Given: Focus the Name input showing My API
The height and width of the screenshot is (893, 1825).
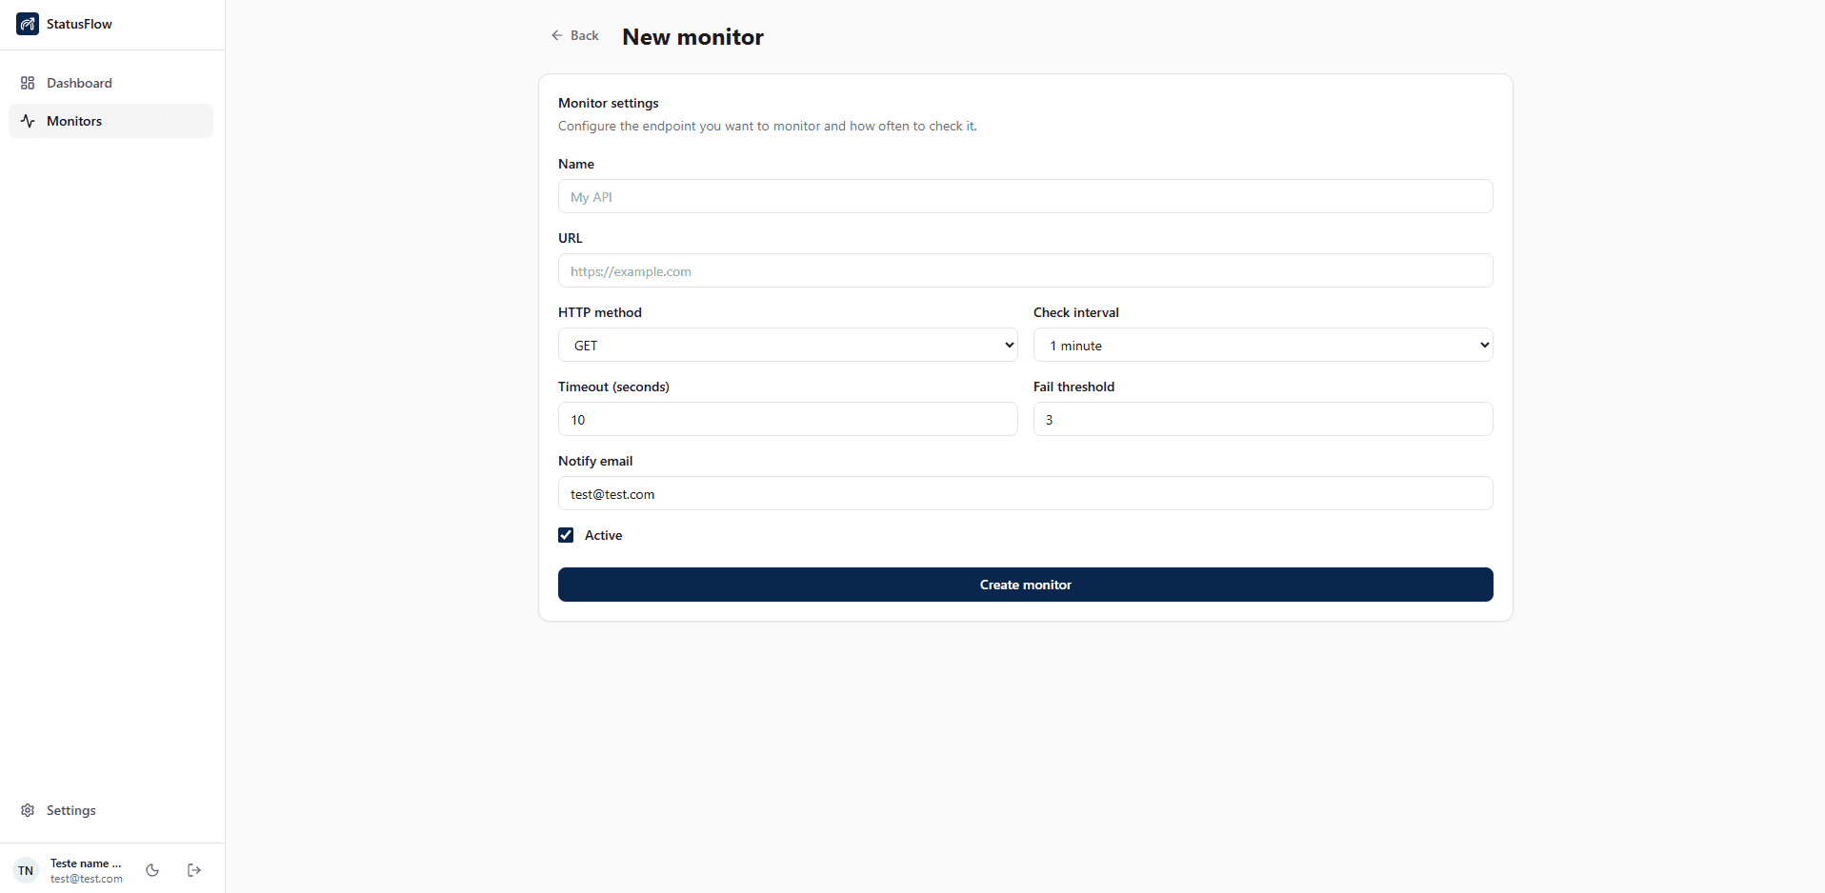Looking at the screenshot, I should 1024,196.
